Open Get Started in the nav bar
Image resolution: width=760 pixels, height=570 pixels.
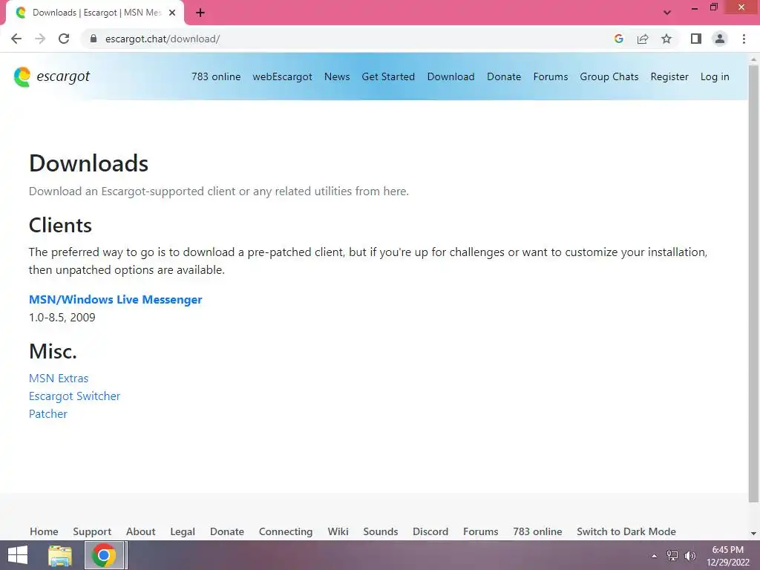(x=388, y=76)
